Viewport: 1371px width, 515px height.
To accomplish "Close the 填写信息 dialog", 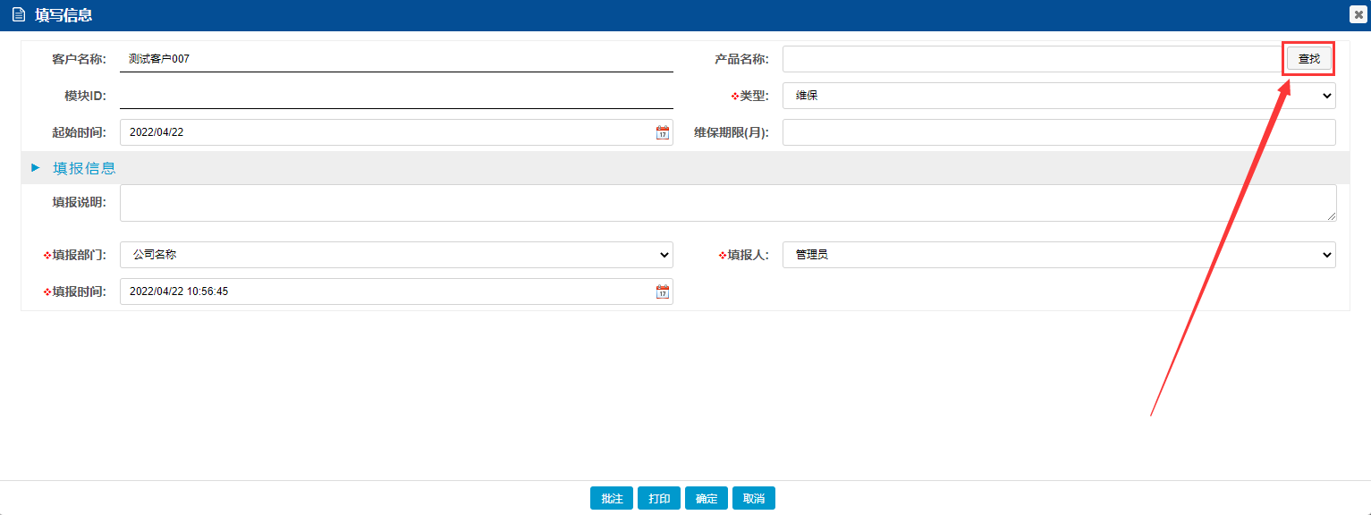I will 1358,14.
